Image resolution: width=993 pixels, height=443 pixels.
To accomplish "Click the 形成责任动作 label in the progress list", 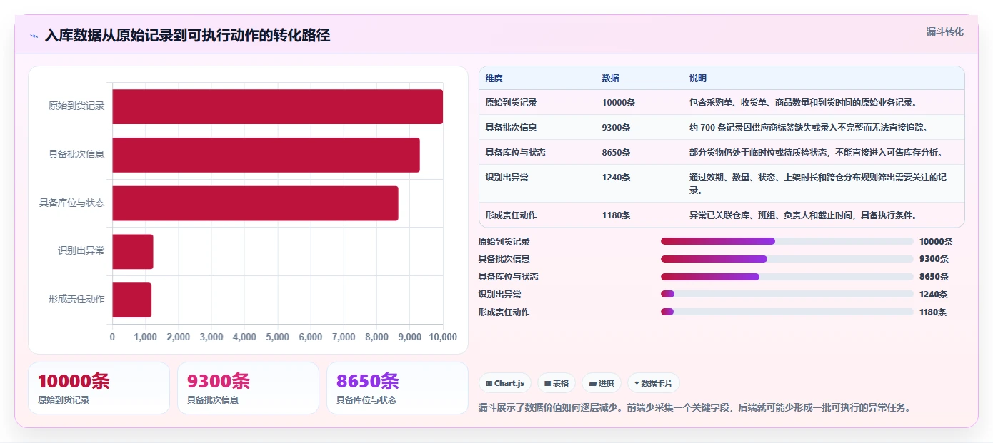I will [504, 312].
